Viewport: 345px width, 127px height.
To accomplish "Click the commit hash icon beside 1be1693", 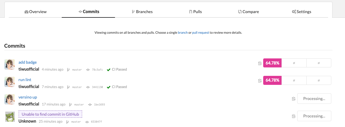I will point(90,105).
